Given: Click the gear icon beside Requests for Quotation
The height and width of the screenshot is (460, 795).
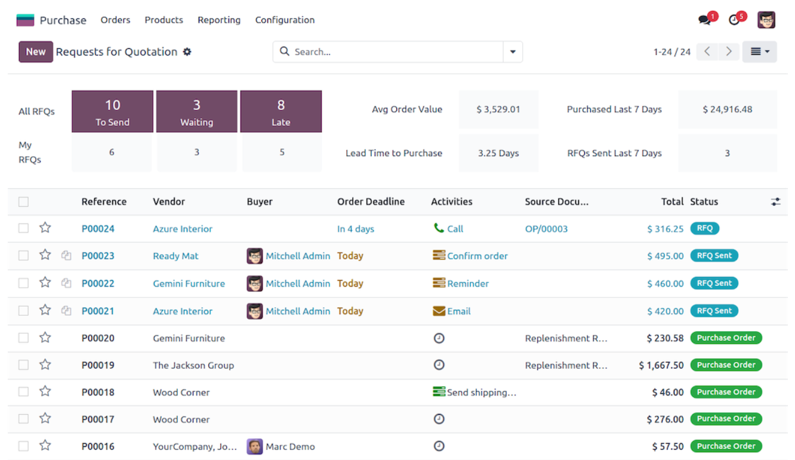Looking at the screenshot, I should pyautogui.click(x=187, y=52).
